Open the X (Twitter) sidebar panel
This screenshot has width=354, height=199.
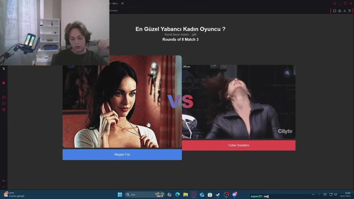click(4, 69)
